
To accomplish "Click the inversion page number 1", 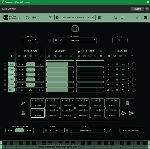I will 11,56.
